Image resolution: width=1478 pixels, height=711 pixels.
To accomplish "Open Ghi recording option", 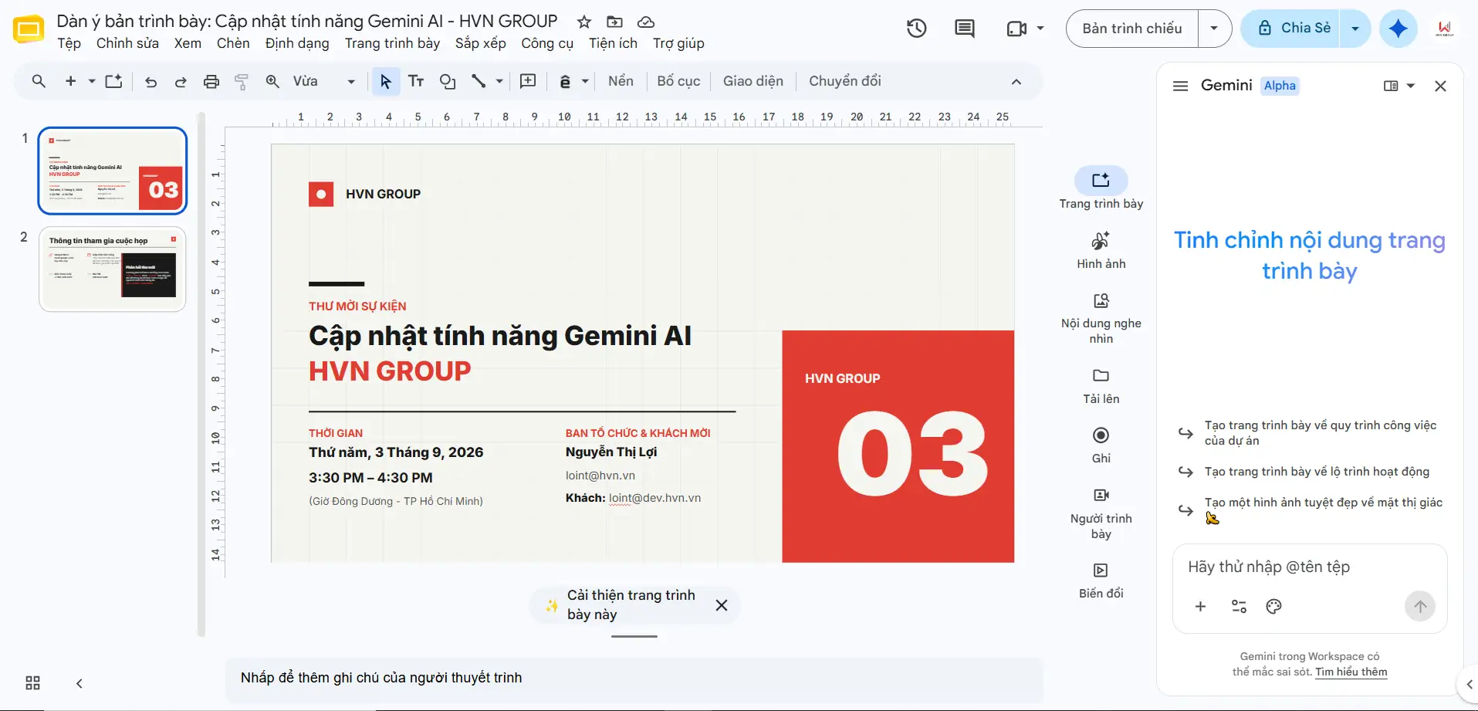I will click(x=1101, y=445).
